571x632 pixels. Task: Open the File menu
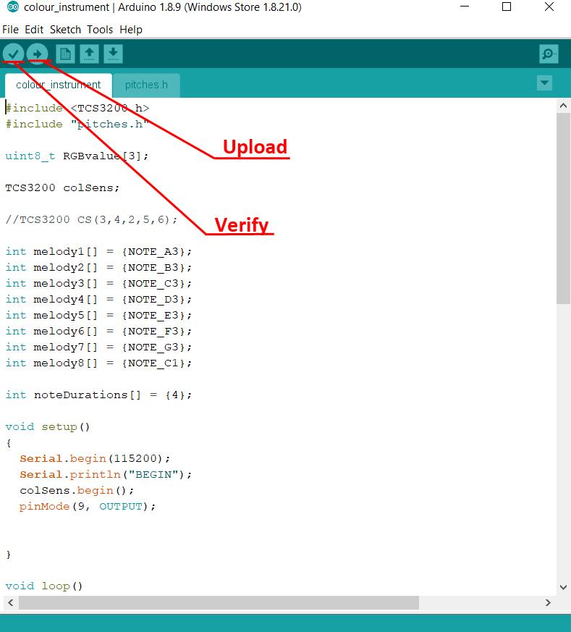tap(10, 30)
